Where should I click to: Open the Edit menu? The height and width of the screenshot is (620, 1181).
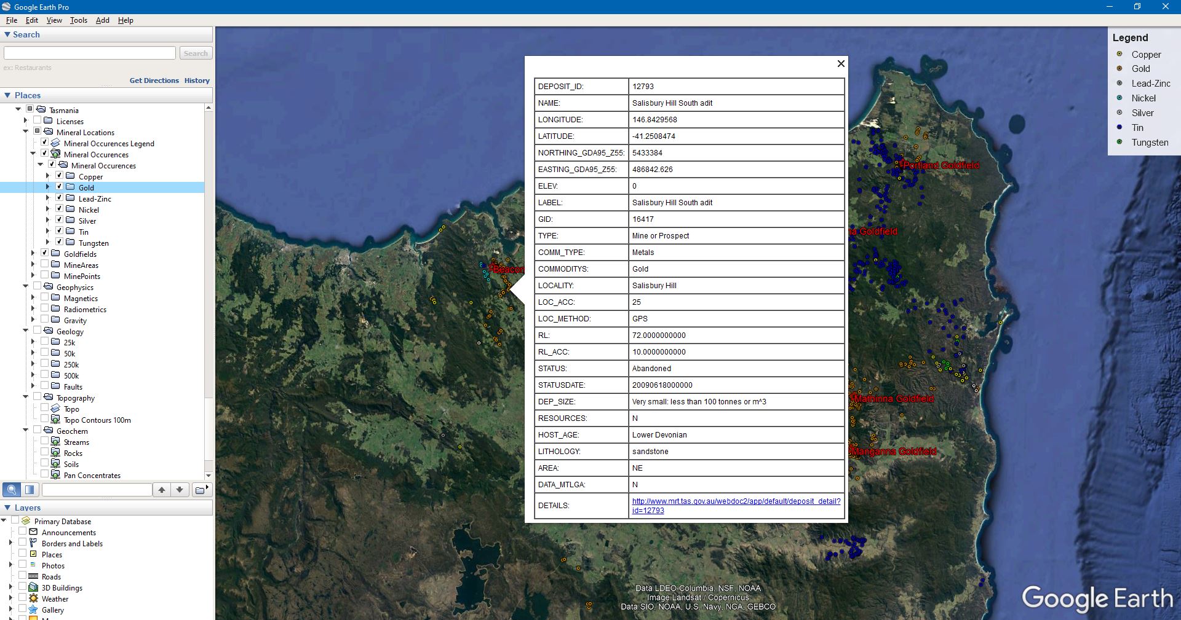[x=32, y=20]
